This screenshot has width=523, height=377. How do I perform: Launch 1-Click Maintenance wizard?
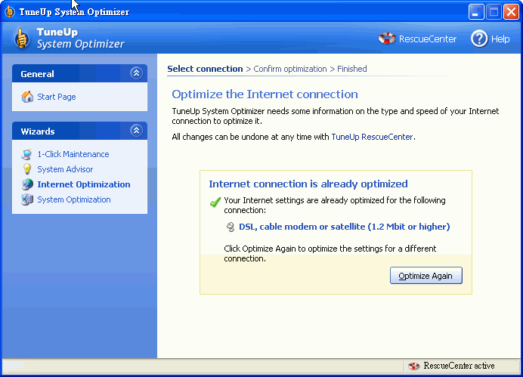73,154
